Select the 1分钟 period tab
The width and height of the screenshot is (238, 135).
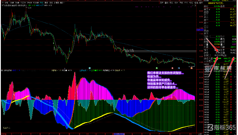11,3
